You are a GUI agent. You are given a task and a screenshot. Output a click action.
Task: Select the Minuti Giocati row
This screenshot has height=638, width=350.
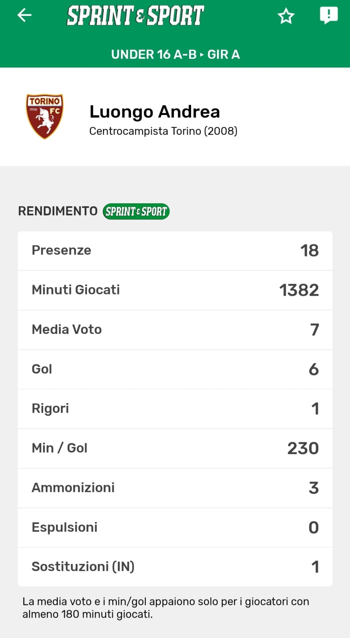coord(175,290)
